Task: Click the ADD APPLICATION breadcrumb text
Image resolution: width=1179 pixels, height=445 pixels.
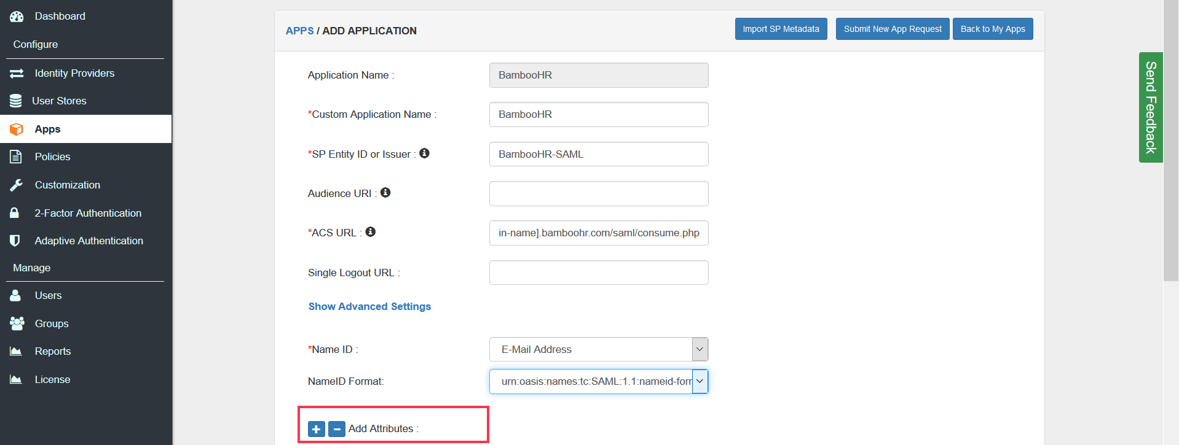Action: (x=369, y=31)
